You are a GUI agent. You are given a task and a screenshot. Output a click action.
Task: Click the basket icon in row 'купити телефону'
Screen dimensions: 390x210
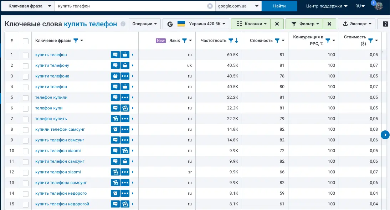point(125,65)
